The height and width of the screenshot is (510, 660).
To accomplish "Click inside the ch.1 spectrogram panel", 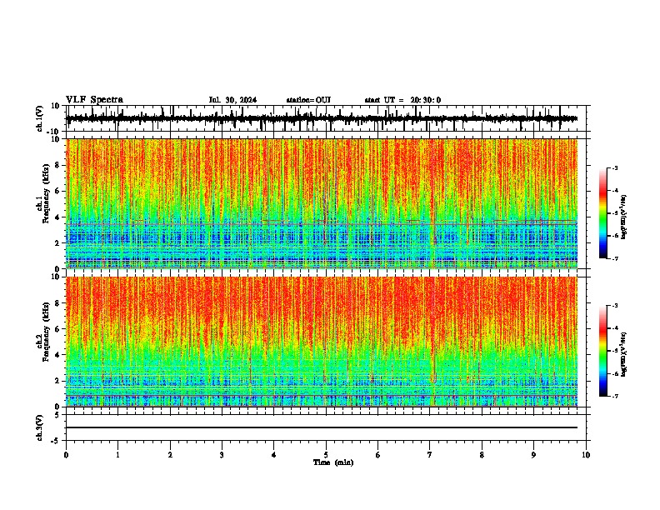I will (322, 203).
